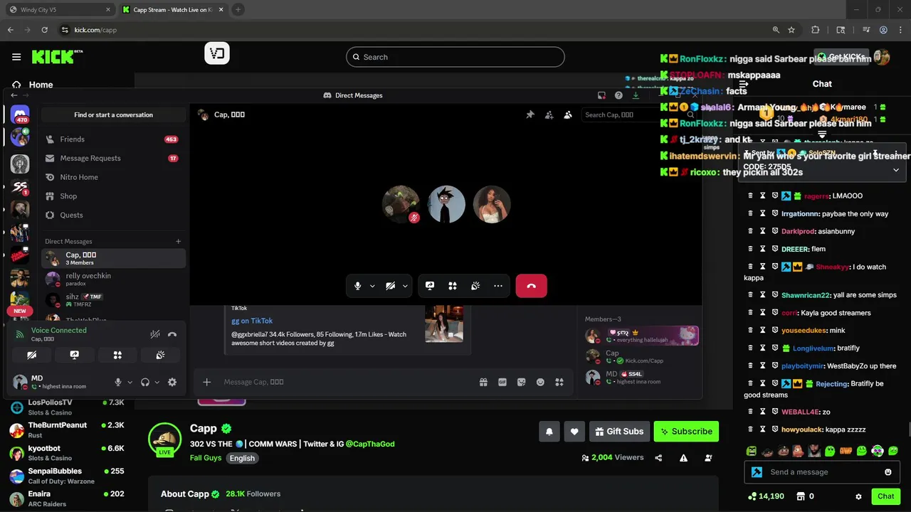Image resolution: width=911 pixels, height=512 pixels.
Task: Expand microphone options in call controls
Action: pyautogui.click(x=372, y=286)
